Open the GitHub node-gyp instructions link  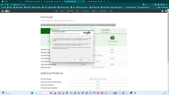click(79, 47)
